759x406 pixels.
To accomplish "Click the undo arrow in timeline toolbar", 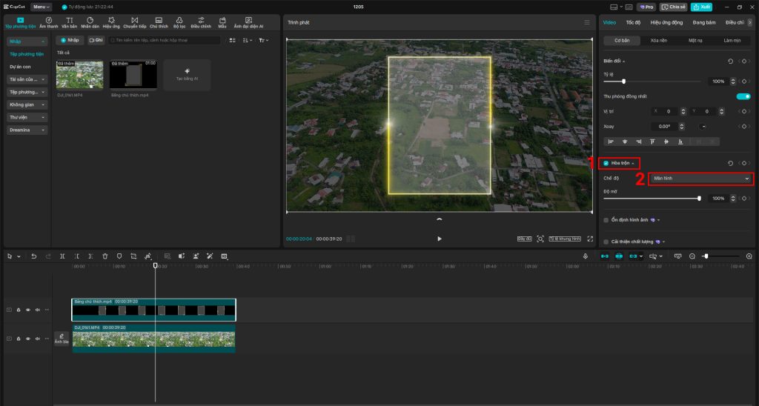I will (33, 256).
